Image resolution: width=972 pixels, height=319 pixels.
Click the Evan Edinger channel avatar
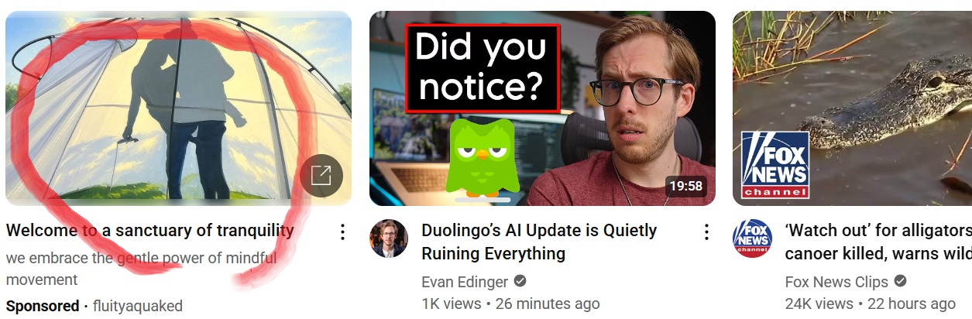click(389, 238)
